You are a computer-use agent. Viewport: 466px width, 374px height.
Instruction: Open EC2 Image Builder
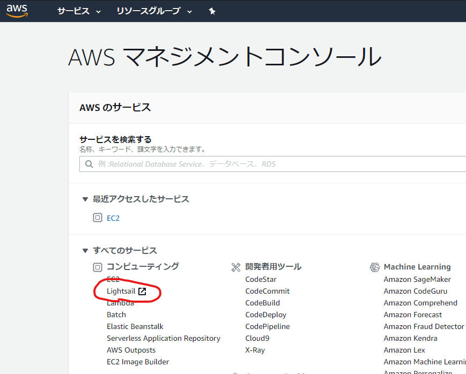[x=138, y=362]
